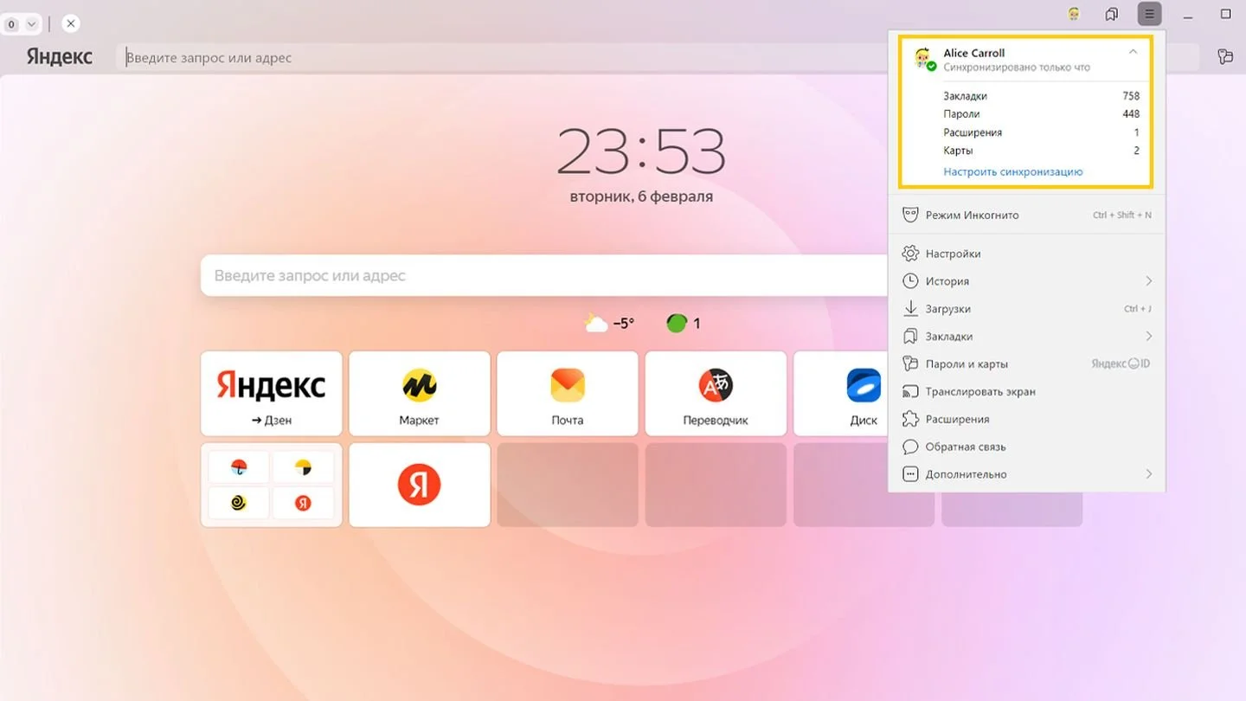Click the weather icon showing −5°
This screenshot has width=1246, height=701.
pos(595,324)
